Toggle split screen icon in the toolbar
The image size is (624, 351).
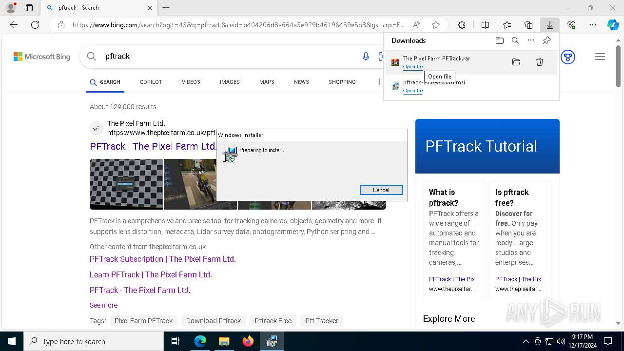click(485, 25)
